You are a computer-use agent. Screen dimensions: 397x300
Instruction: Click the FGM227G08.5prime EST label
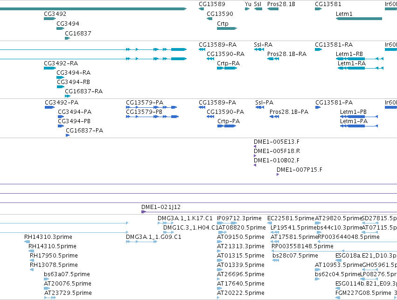[363, 293]
